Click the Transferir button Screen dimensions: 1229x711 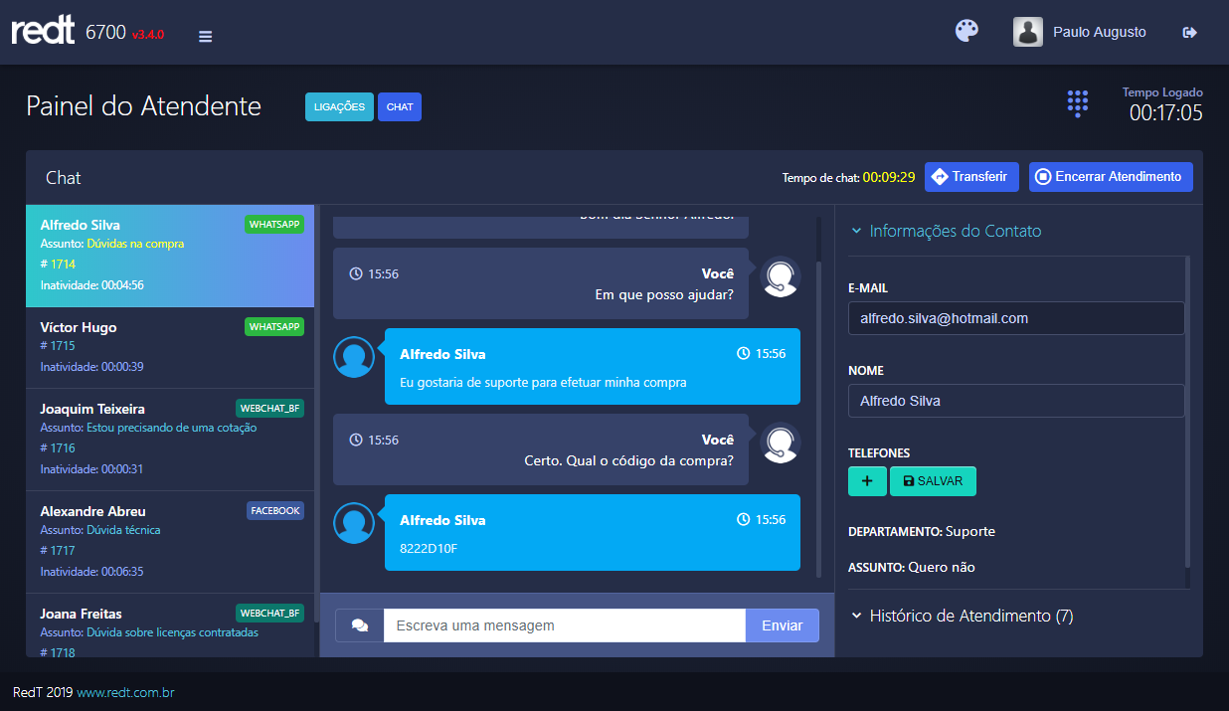pyautogui.click(x=971, y=177)
